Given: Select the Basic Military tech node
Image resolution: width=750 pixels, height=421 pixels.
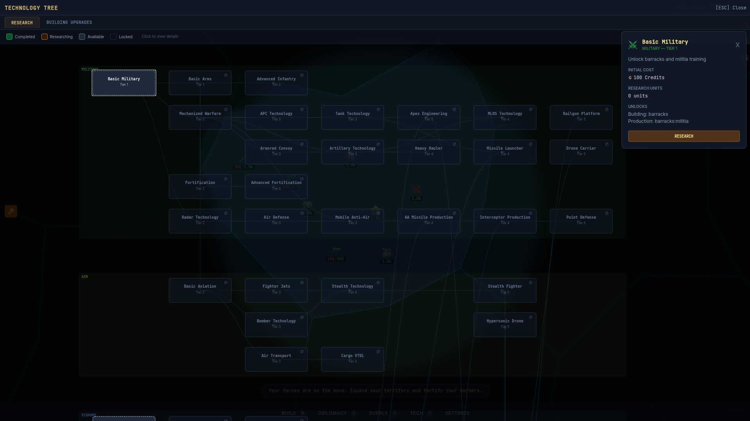Looking at the screenshot, I should pos(124,83).
